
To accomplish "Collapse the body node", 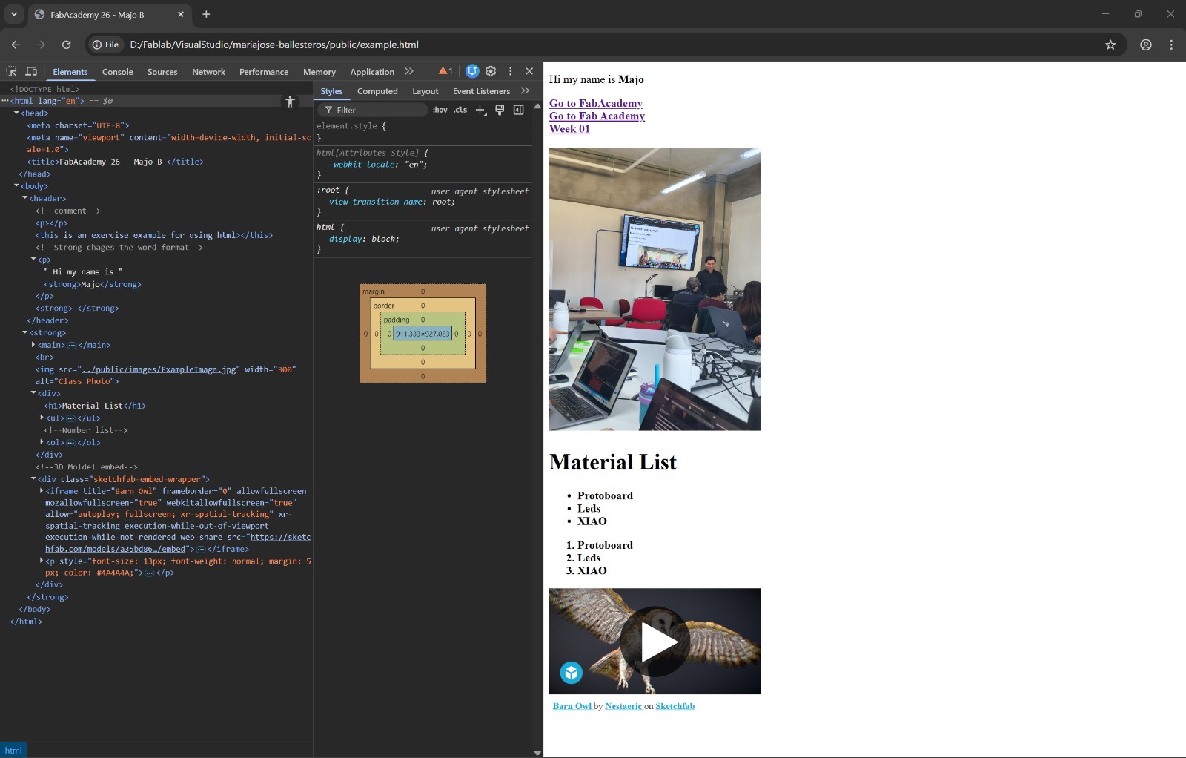I will pos(16,185).
